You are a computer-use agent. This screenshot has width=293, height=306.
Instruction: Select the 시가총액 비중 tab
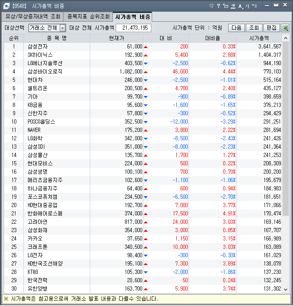coord(132,17)
